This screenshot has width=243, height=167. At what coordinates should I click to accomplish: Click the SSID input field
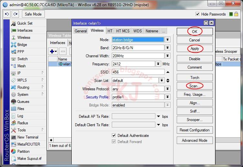138,72
